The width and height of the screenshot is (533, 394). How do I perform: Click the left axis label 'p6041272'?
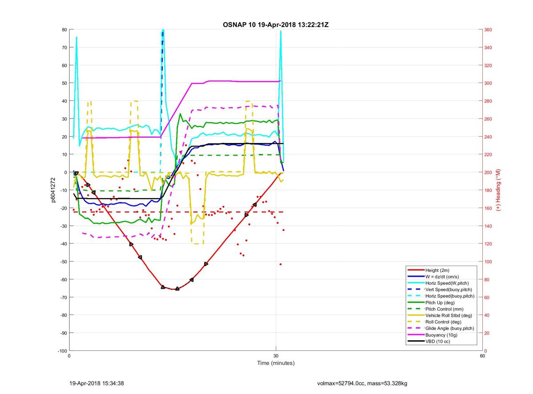(53, 190)
